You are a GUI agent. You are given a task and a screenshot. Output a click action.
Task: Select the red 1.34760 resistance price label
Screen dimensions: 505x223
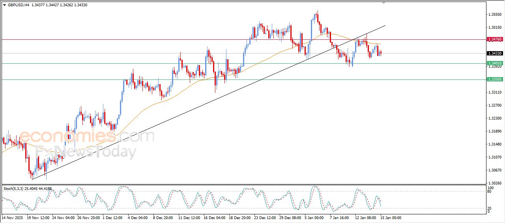(x=495, y=40)
